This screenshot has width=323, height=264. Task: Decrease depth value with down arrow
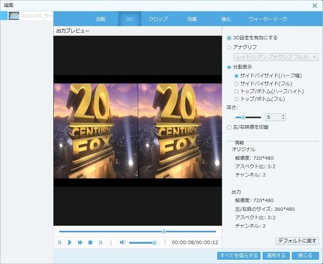coord(283,119)
